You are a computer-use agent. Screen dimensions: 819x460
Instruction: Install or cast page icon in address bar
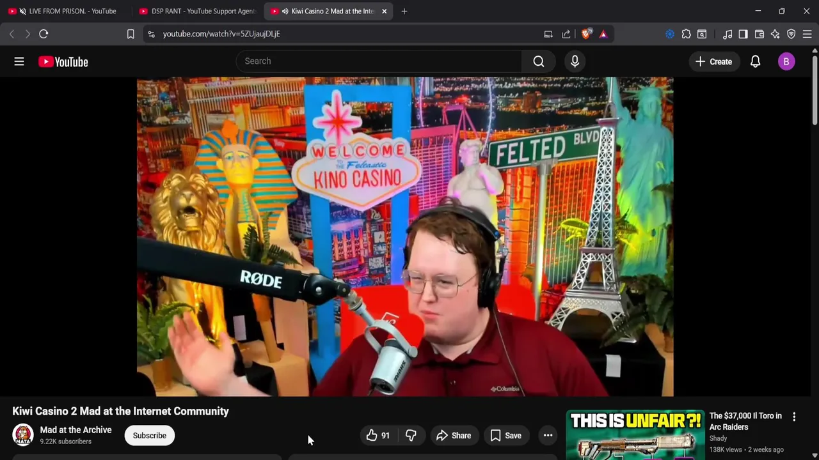pos(548,34)
